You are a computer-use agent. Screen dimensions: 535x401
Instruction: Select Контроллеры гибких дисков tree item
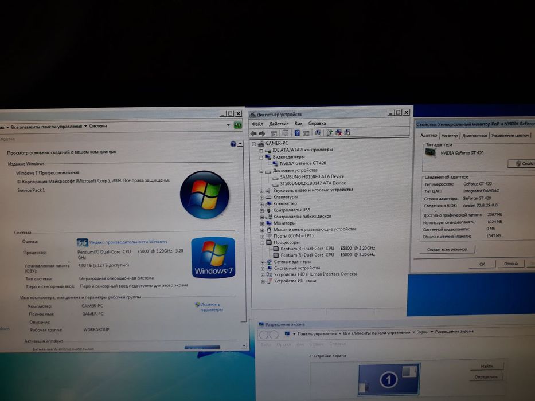302,217
